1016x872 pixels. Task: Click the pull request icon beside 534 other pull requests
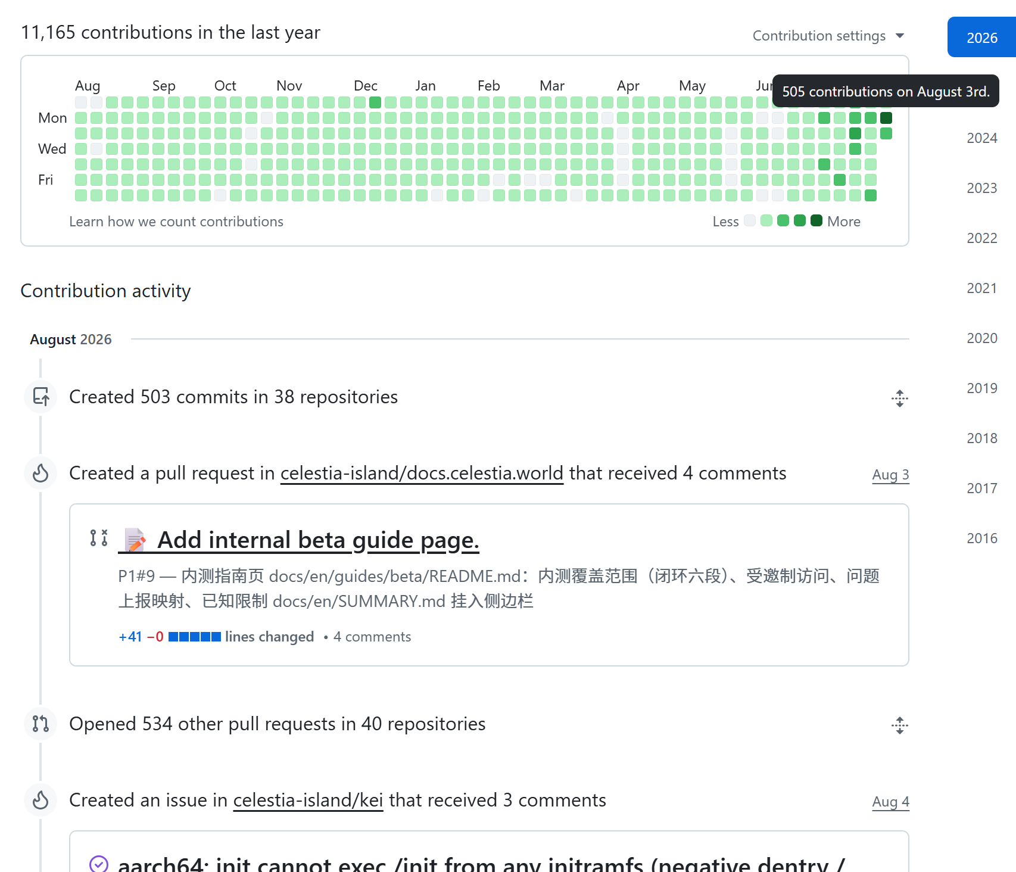[x=40, y=724]
